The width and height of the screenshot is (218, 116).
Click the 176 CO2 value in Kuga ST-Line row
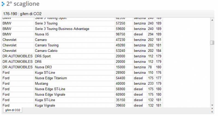click(x=159, y=73)
